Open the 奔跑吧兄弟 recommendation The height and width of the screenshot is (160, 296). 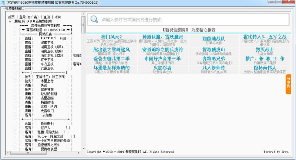point(214,59)
